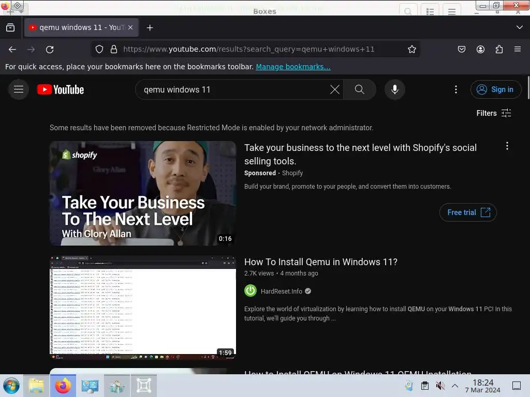Open the Shopify sponsored ad title
Image resolution: width=530 pixels, height=397 pixels.
(360, 154)
